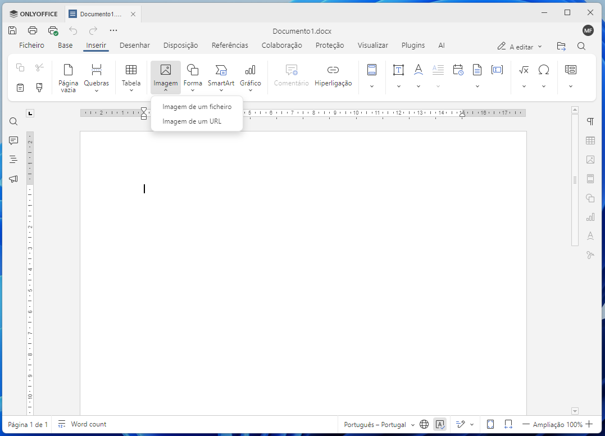This screenshot has width=605, height=436.
Task: Insert date and time from the ribbon
Action: (458, 70)
